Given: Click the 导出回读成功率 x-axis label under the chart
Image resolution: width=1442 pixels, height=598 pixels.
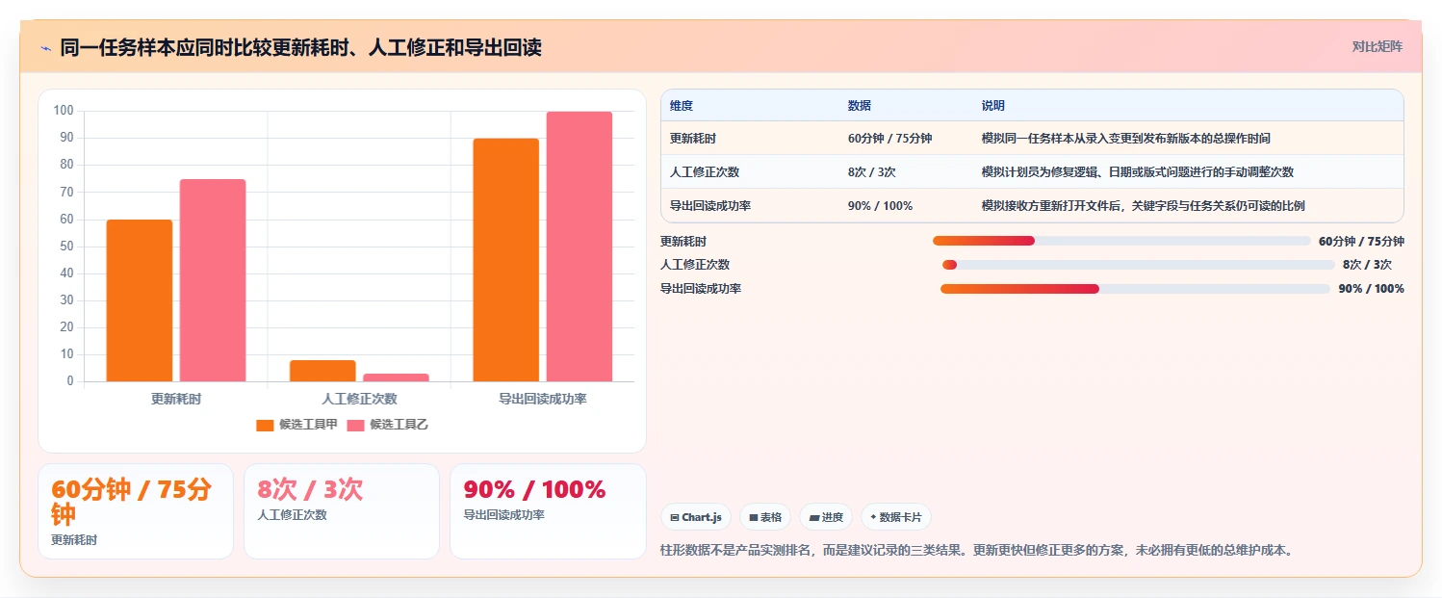Looking at the screenshot, I should pyautogui.click(x=543, y=399).
